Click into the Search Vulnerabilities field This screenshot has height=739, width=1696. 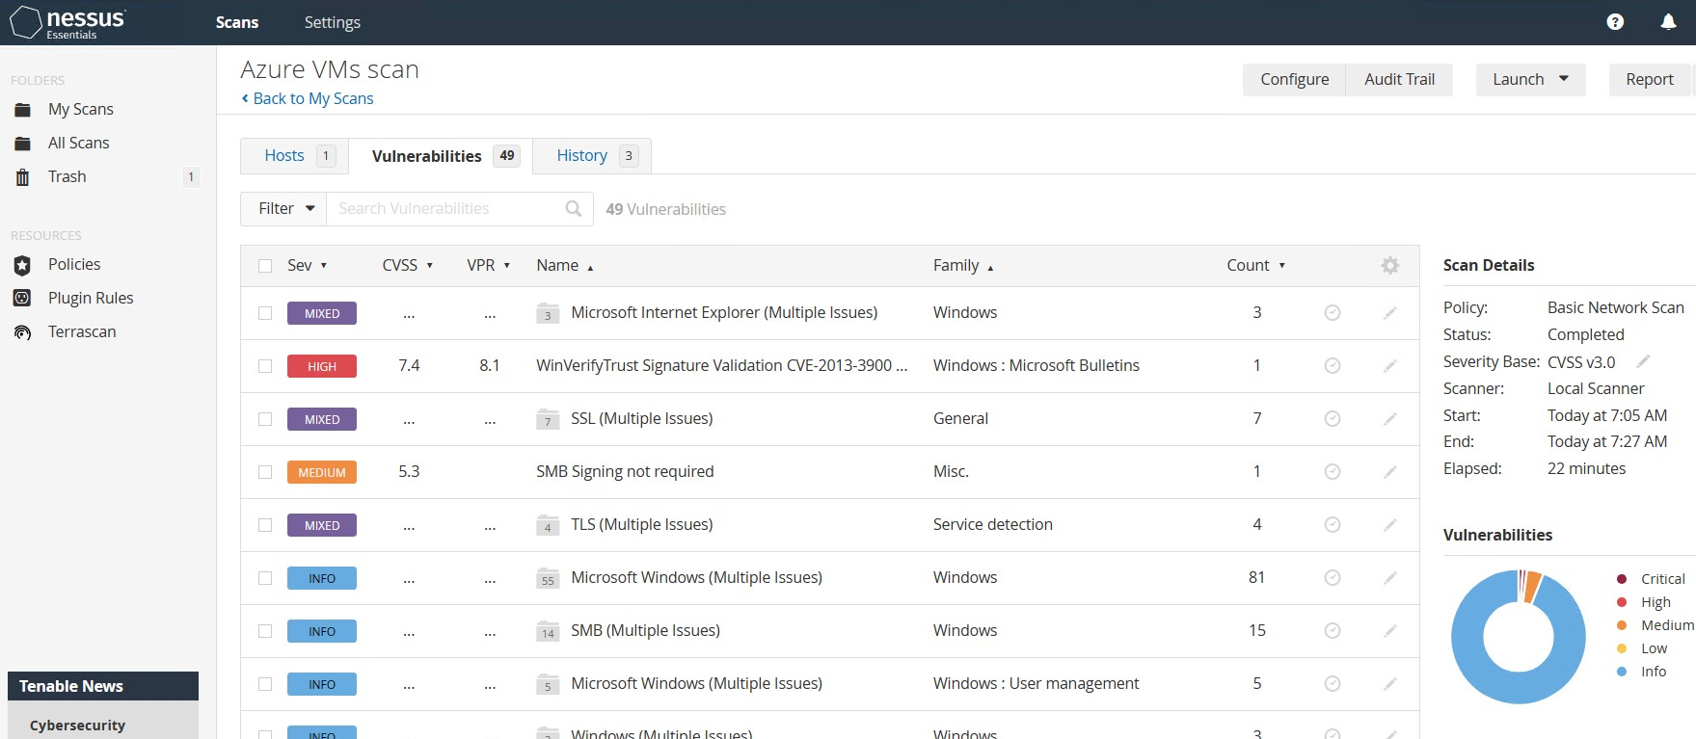coord(444,208)
